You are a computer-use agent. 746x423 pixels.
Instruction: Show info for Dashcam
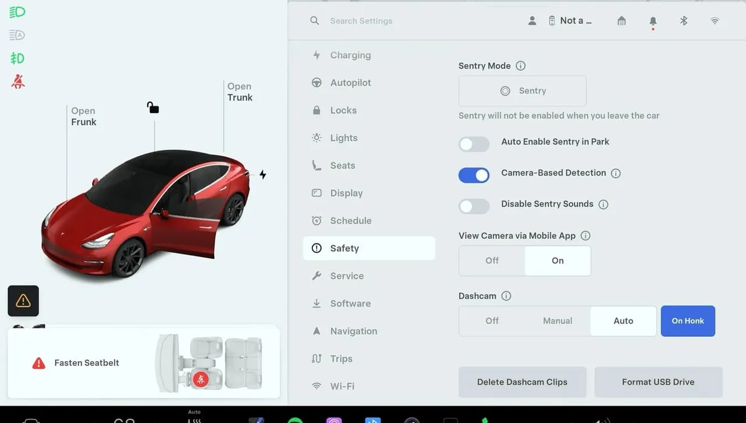506,296
